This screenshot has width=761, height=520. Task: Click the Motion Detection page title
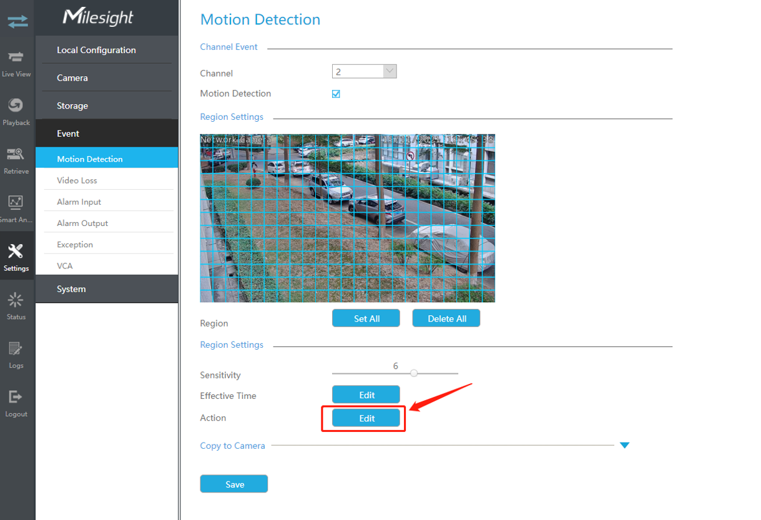(x=260, y=19)
